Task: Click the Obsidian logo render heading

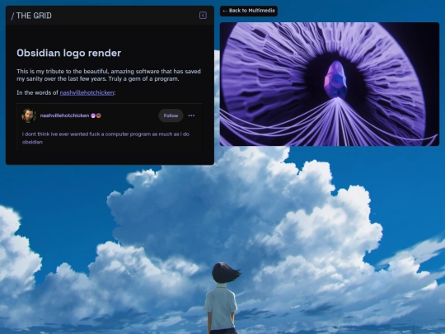Action: 69,53
